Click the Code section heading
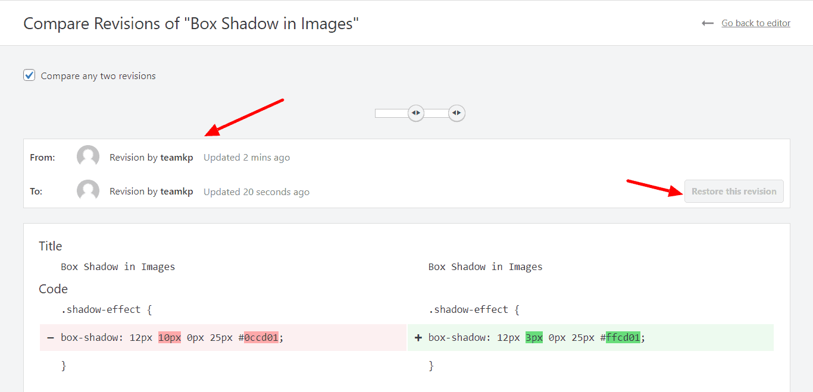 click(x=54, y=289)
